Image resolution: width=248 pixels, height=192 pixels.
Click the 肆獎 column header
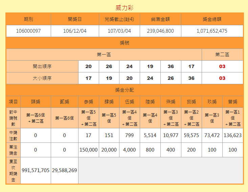[109, 102]
